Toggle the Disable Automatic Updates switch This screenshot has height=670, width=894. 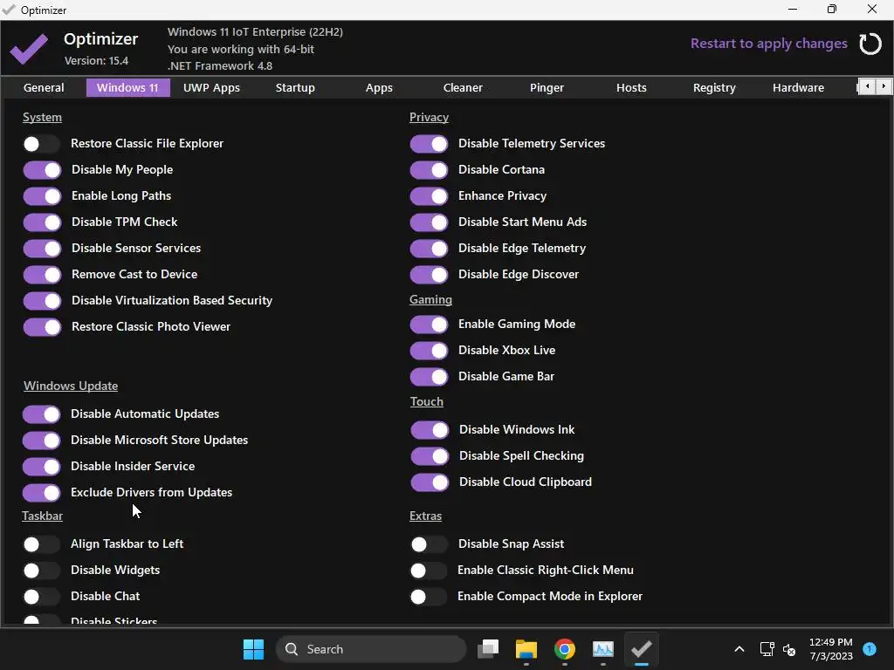(41, 414)
